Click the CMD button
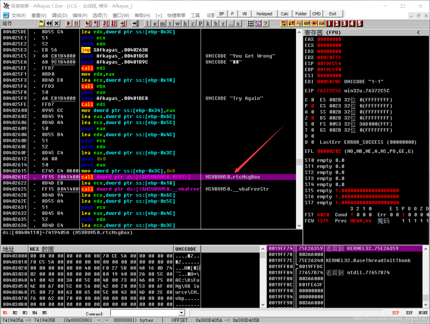 point(316,14)
